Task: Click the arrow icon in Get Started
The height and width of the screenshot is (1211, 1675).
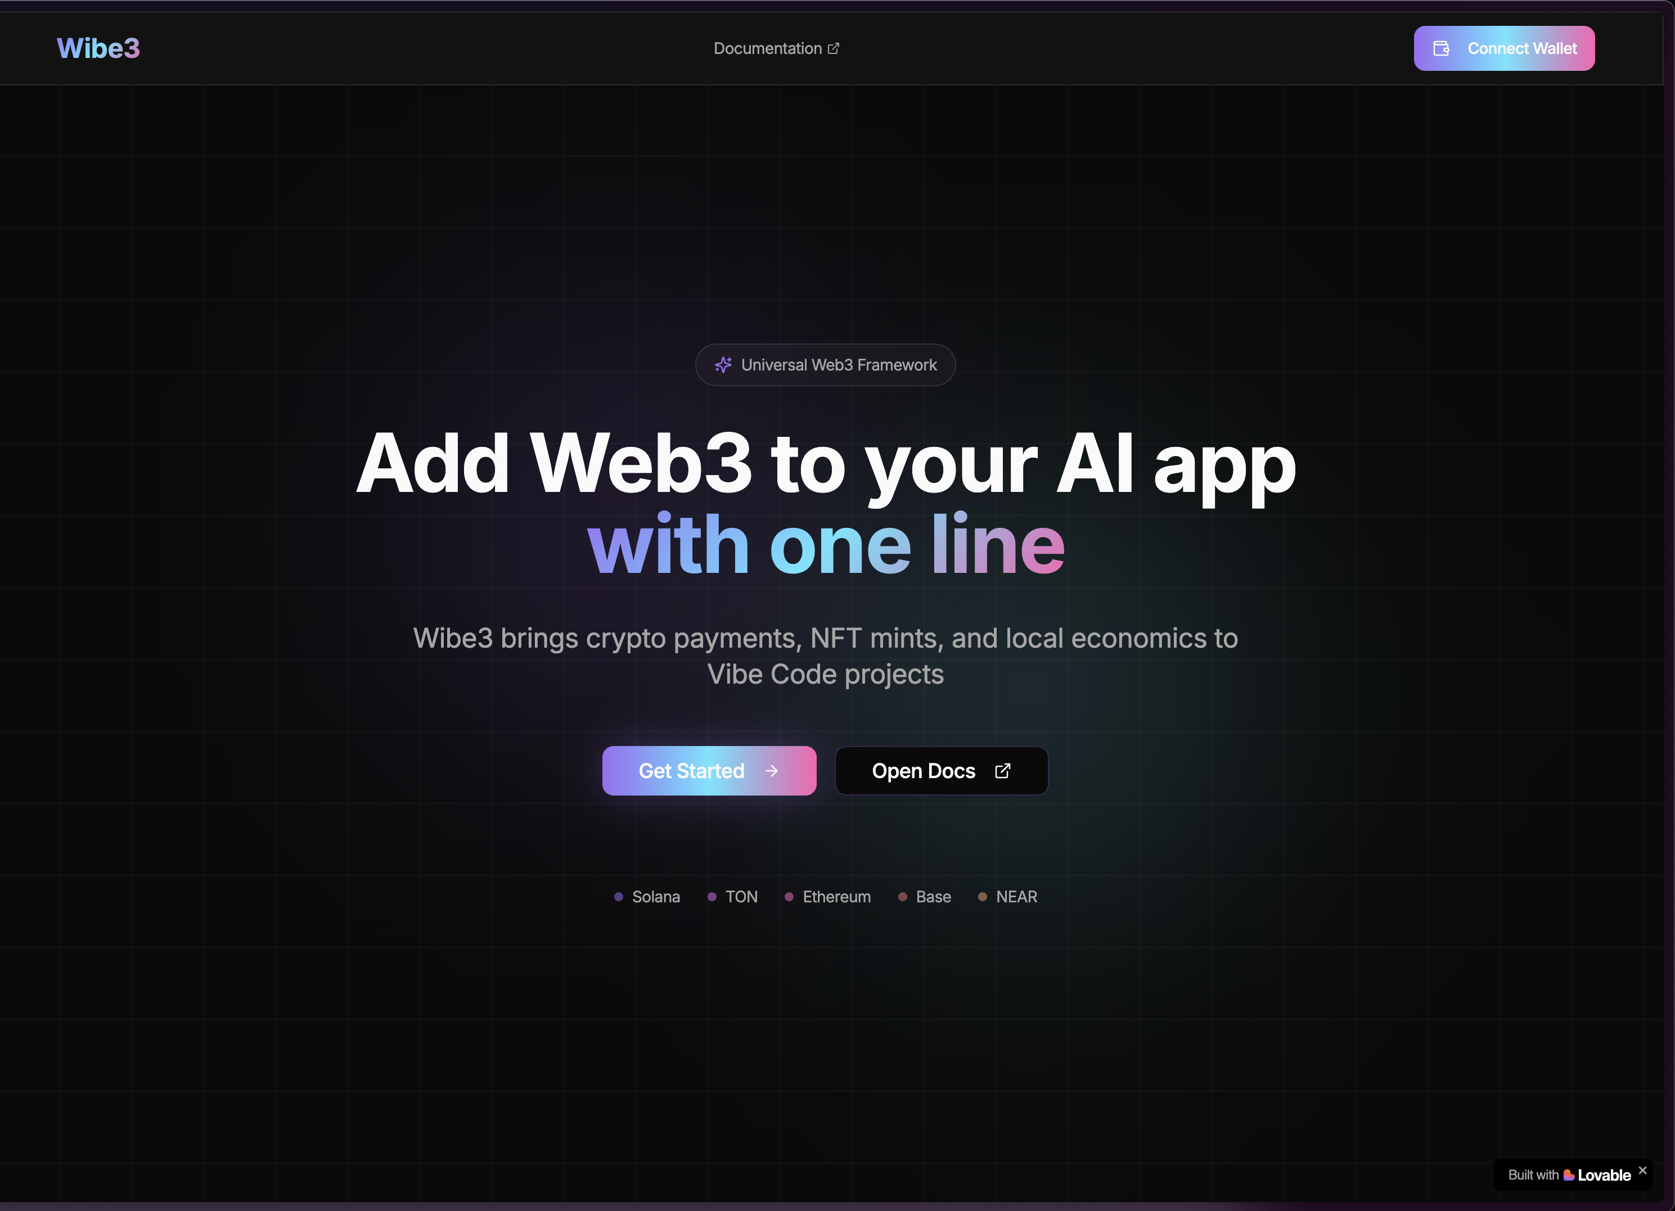Action: pos(772,770)
